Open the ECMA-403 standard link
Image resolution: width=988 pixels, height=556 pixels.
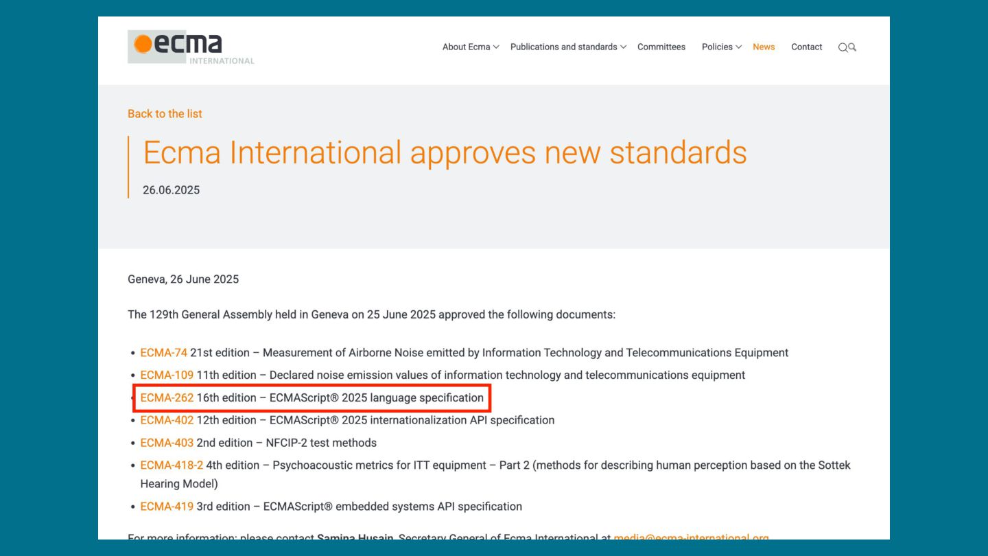[167, 443]
